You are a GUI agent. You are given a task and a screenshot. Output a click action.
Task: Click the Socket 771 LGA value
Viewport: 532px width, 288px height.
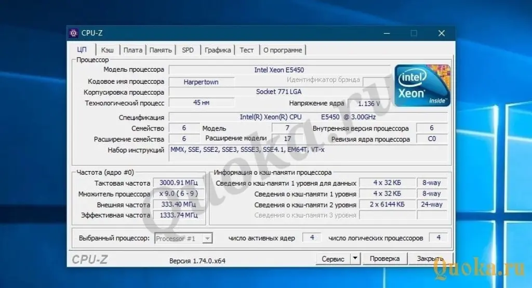[278, 91]
